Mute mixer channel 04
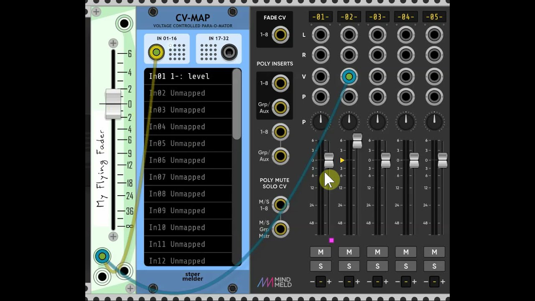This screenshot has height=301, width=535. (406, 252)
